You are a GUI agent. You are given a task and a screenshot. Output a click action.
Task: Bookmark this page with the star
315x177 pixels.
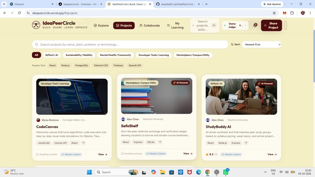274,13
